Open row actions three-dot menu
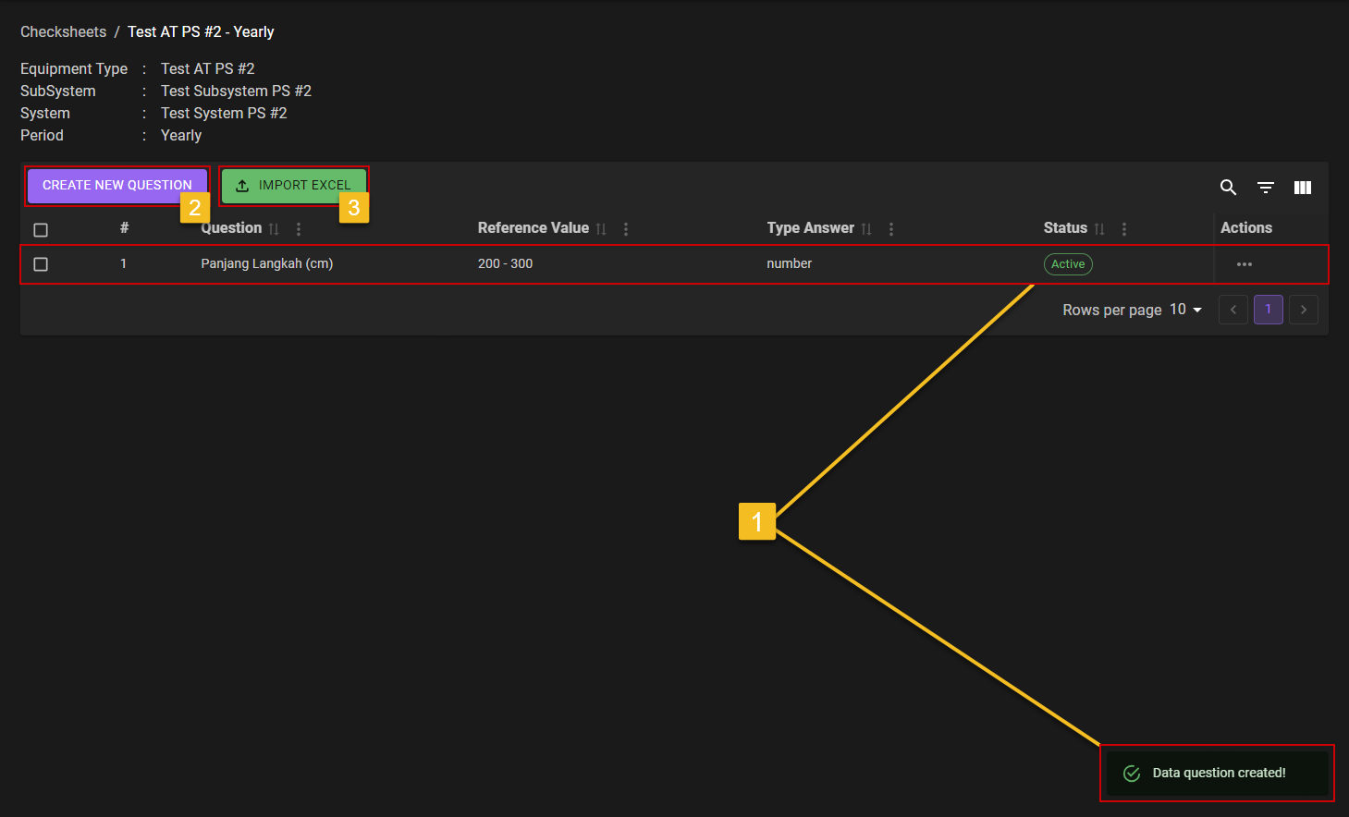The width and height of the screenshot is (1349, 817). 1245,264
